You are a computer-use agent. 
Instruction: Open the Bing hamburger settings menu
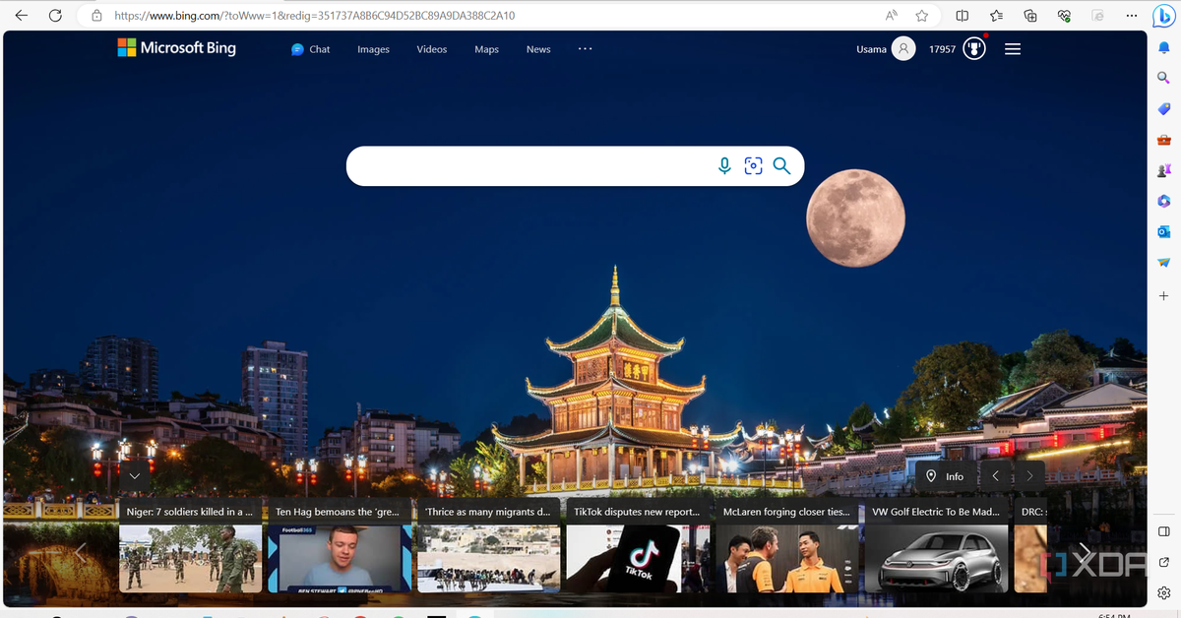click(1013, 49)
